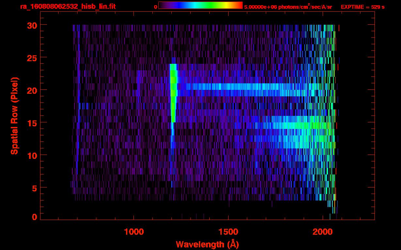Click the y-axis tick label 25
This screenshot has height=250, width=401.
coord(32,58)
